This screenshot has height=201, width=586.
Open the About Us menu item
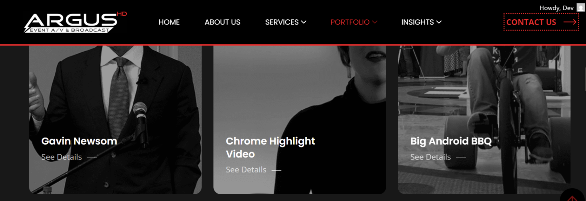(222, 22)
